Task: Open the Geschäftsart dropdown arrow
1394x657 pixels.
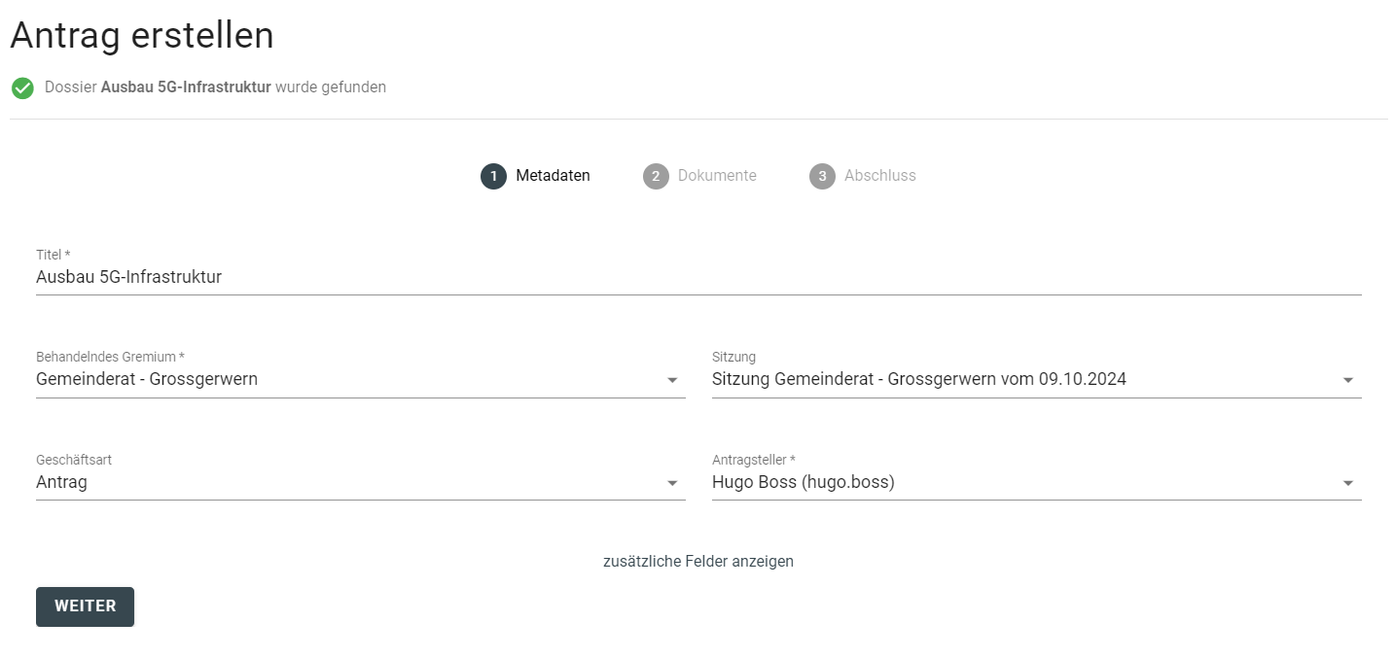Action: click(672, 483)
